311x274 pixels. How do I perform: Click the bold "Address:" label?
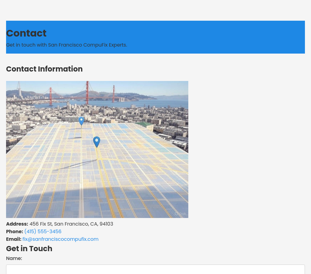(17, 224)
